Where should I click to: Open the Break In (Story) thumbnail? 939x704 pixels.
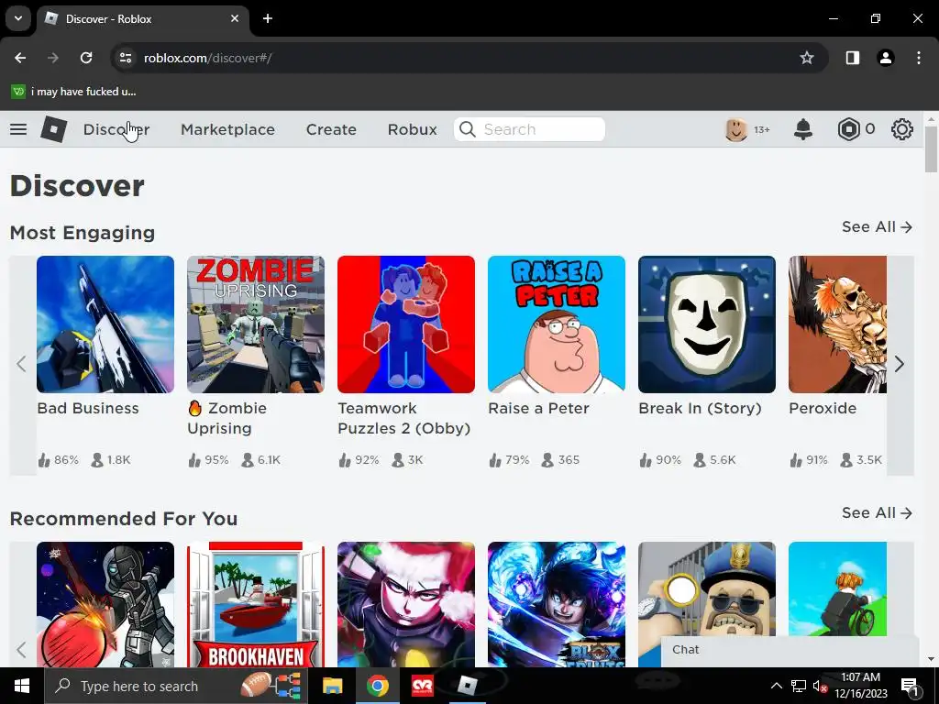coord(707,324)
